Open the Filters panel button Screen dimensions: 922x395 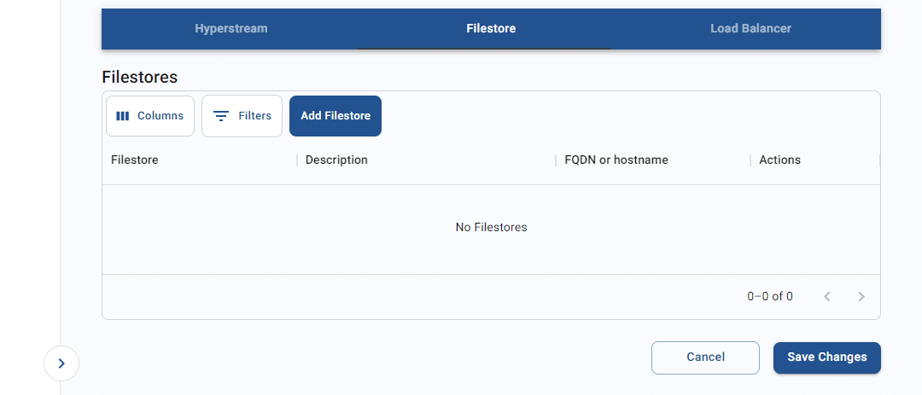(x=242, y=116)
